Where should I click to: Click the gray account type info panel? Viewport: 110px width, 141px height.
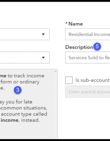pos(29,104)
